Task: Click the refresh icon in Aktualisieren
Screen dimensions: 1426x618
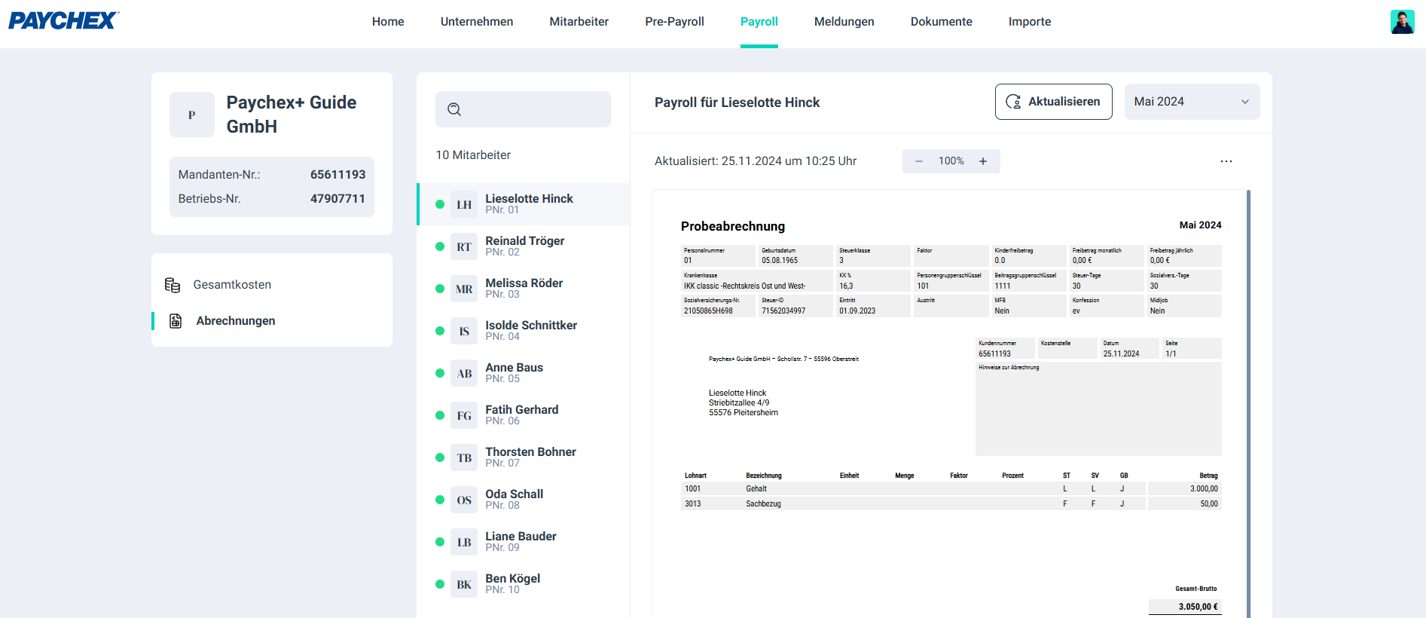Action: tap(1014, 102)
